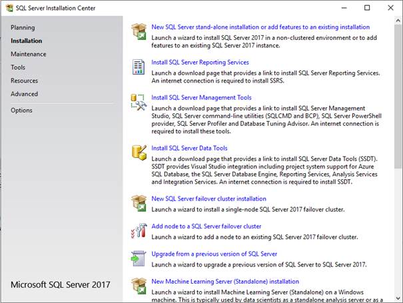Select Maintenance in the left sidebar

point(28,54)
